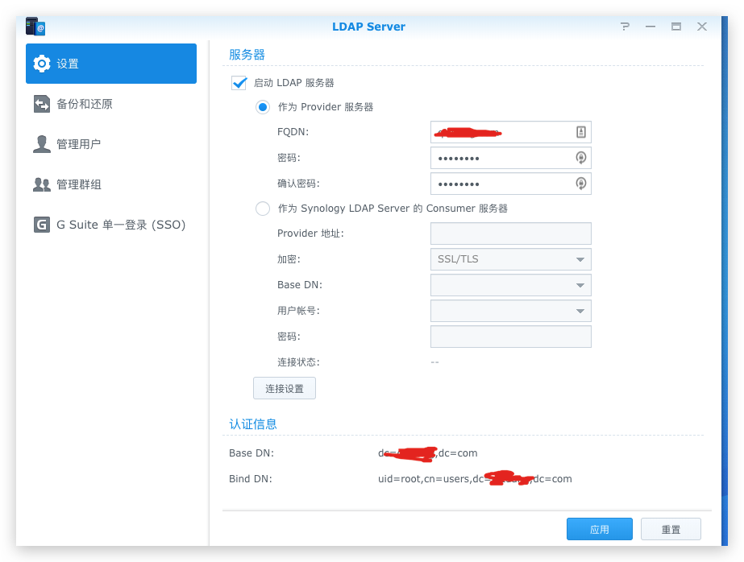The image size is (744, 562).
Task: Close the LDAP Server window
Action: [x=702, y=27]
